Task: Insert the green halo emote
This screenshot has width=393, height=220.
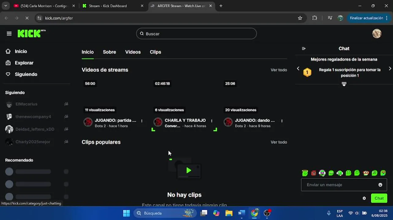Action: point(305,173)
